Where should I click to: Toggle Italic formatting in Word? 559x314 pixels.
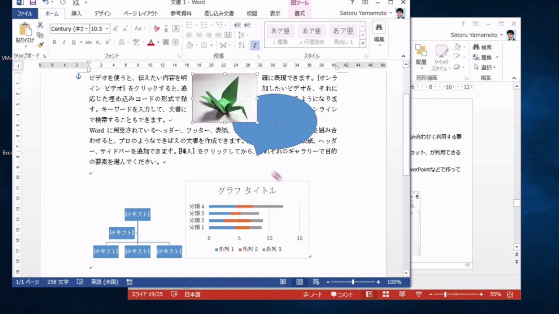click(64, 42)
